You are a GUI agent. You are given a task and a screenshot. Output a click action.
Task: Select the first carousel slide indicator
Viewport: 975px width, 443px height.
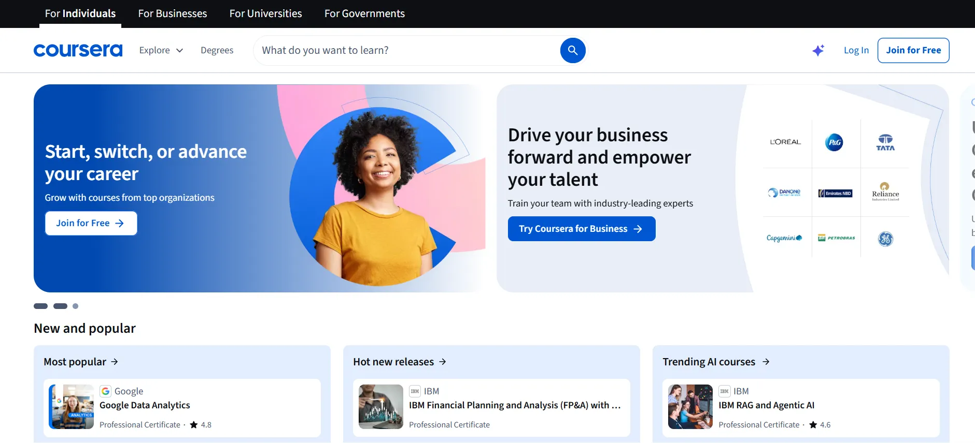pos(41,306)
